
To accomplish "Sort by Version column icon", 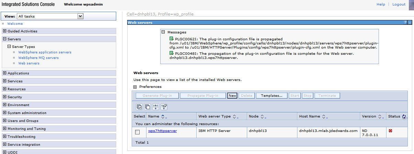I will (380, 116).
